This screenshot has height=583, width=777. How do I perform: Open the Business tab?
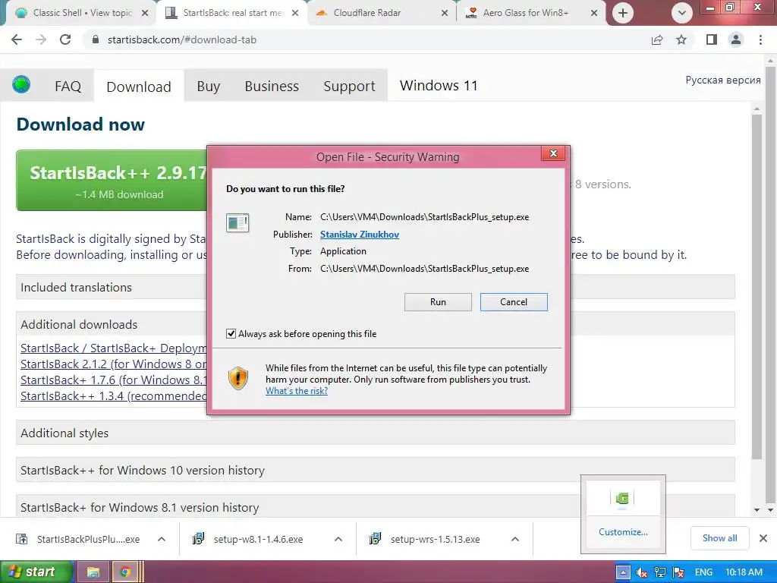point(272,87)
